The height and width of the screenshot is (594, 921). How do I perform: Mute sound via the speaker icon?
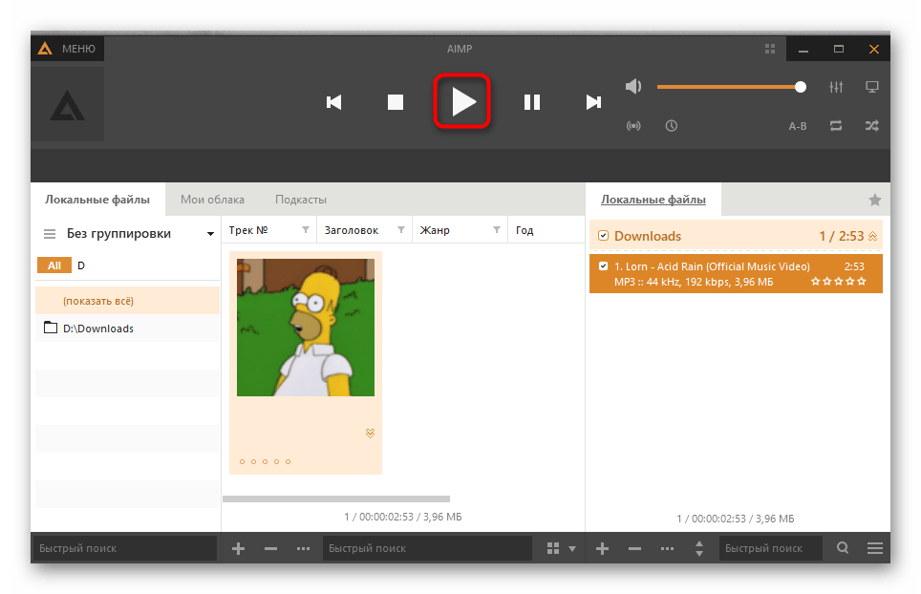coord(633,87)
